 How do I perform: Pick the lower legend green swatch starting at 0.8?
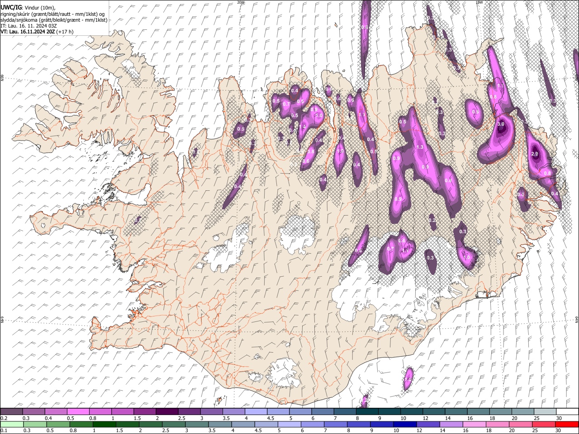click(x=81, y=424)
